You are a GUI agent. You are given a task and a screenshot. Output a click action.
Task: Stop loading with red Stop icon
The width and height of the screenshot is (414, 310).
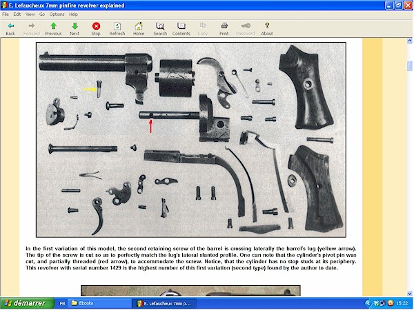pos(96,29)
